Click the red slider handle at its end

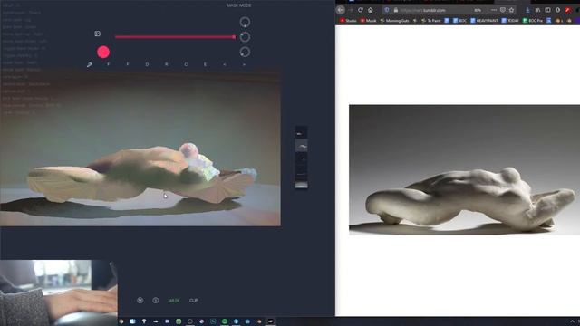[234, 37]
